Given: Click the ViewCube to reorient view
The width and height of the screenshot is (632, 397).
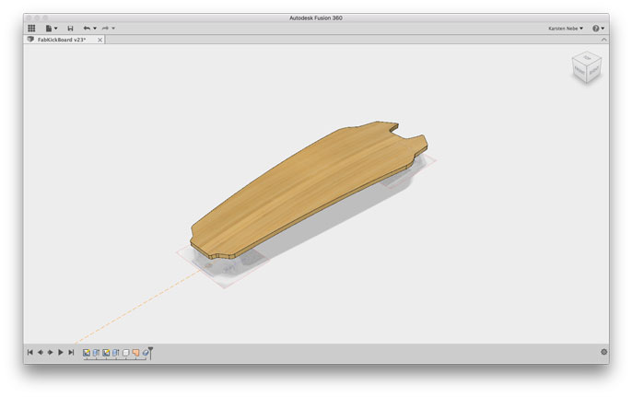Looking at the screenshot, I should pos(587,67).
